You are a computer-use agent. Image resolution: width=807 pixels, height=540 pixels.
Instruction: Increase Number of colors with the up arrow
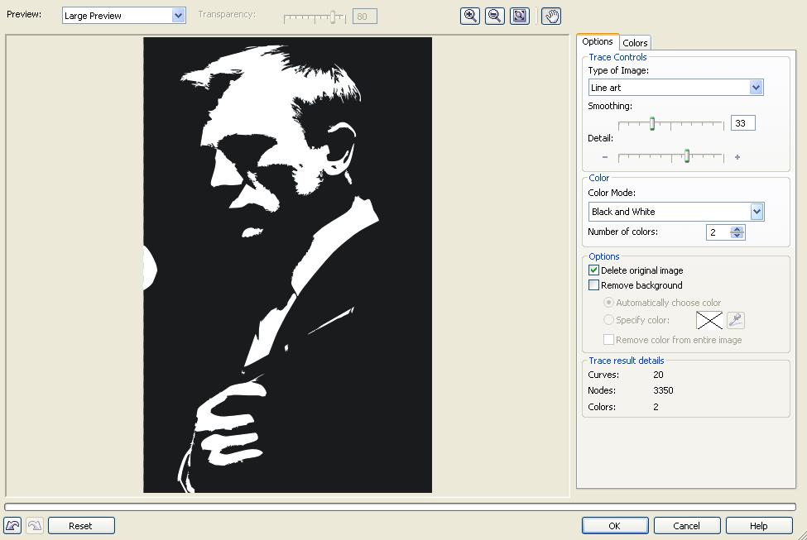pos(737,229)
